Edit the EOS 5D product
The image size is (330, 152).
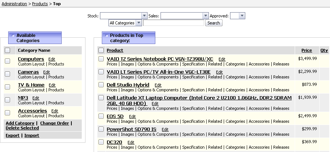coord(132,116)
